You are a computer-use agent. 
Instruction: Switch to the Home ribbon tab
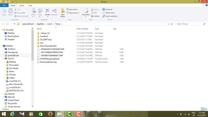click(x=13, y=6)
